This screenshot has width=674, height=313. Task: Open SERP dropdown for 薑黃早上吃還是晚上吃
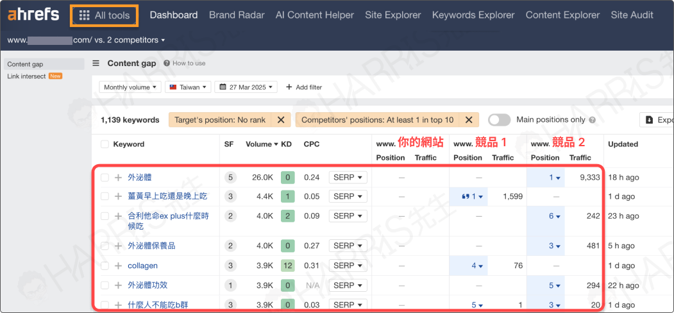tap(348, 196)
